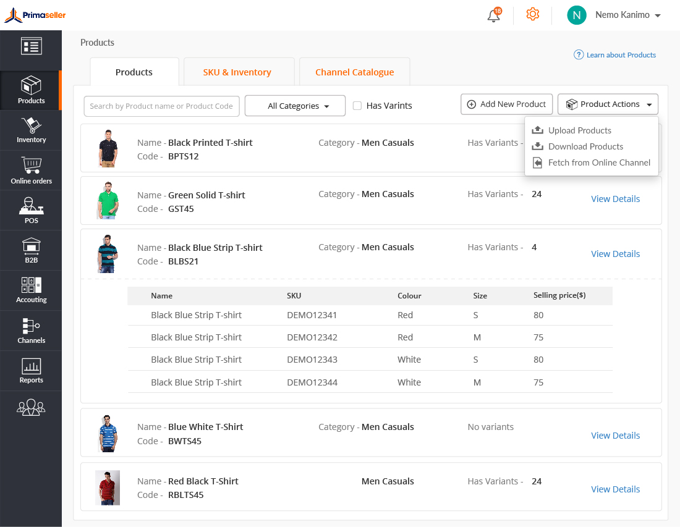
Task: Open Inventory in the sidebar
Action: (31, 130)
